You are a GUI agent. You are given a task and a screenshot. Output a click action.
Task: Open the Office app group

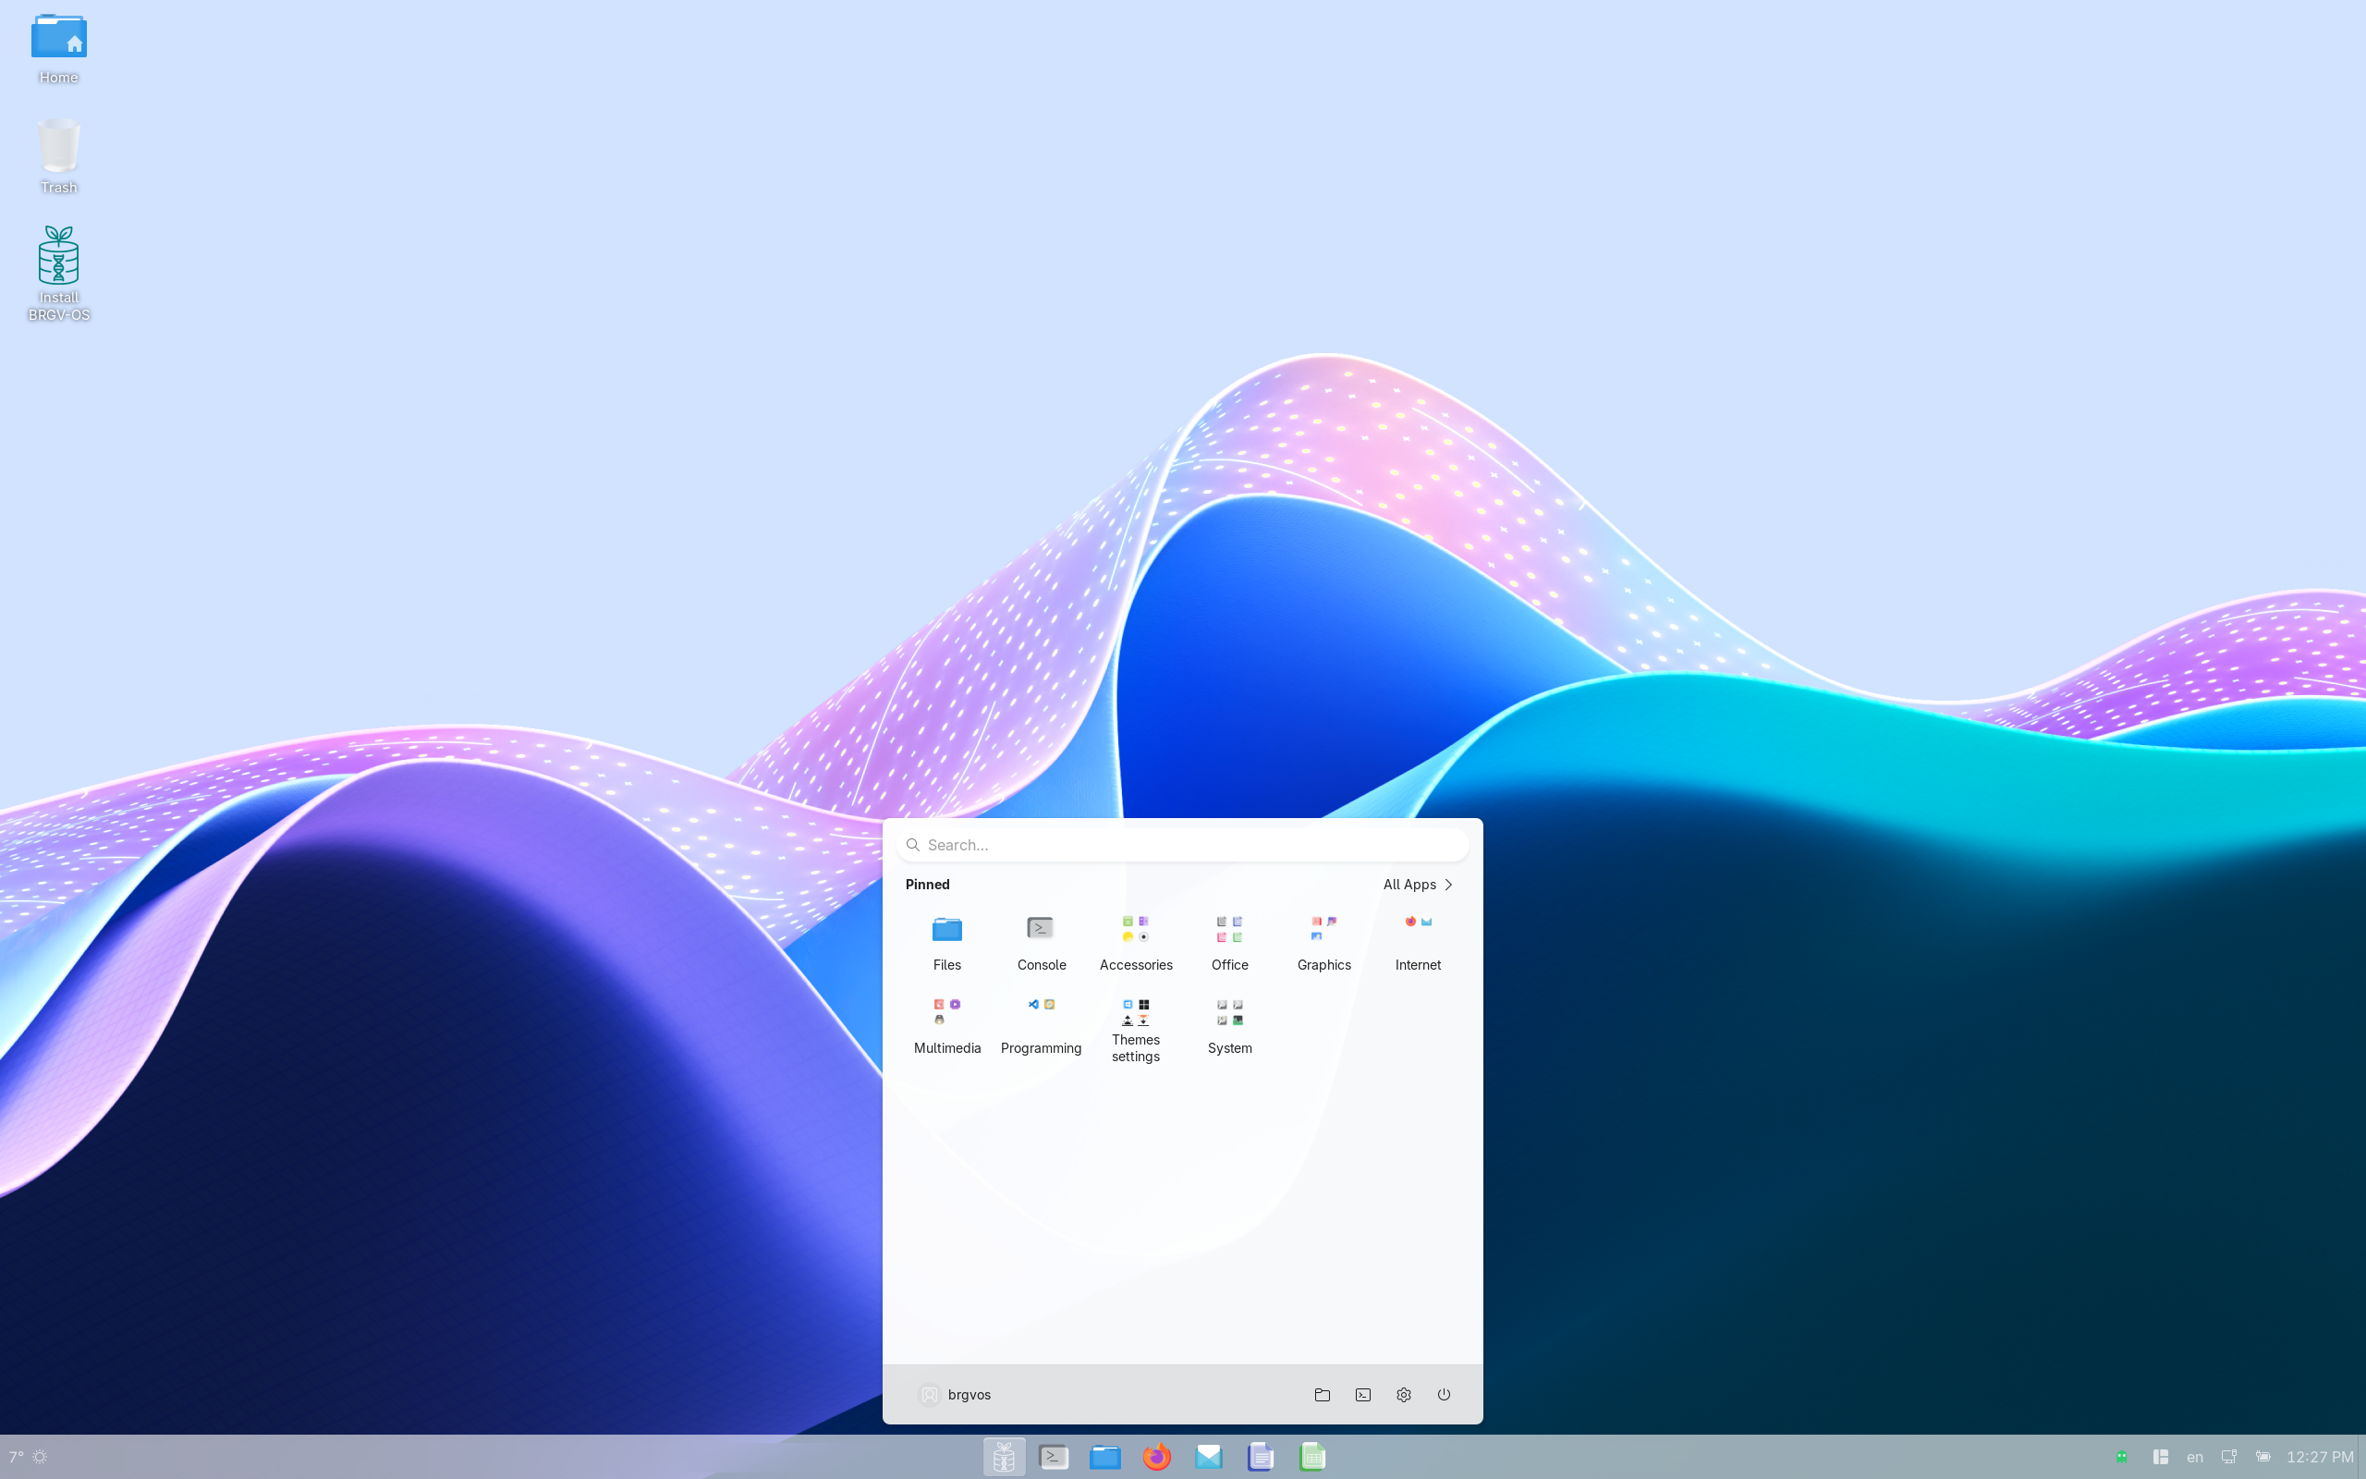pos(1229,941)
